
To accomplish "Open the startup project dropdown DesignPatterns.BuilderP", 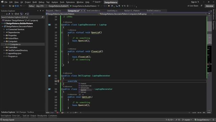I will [x=58, y=6].
